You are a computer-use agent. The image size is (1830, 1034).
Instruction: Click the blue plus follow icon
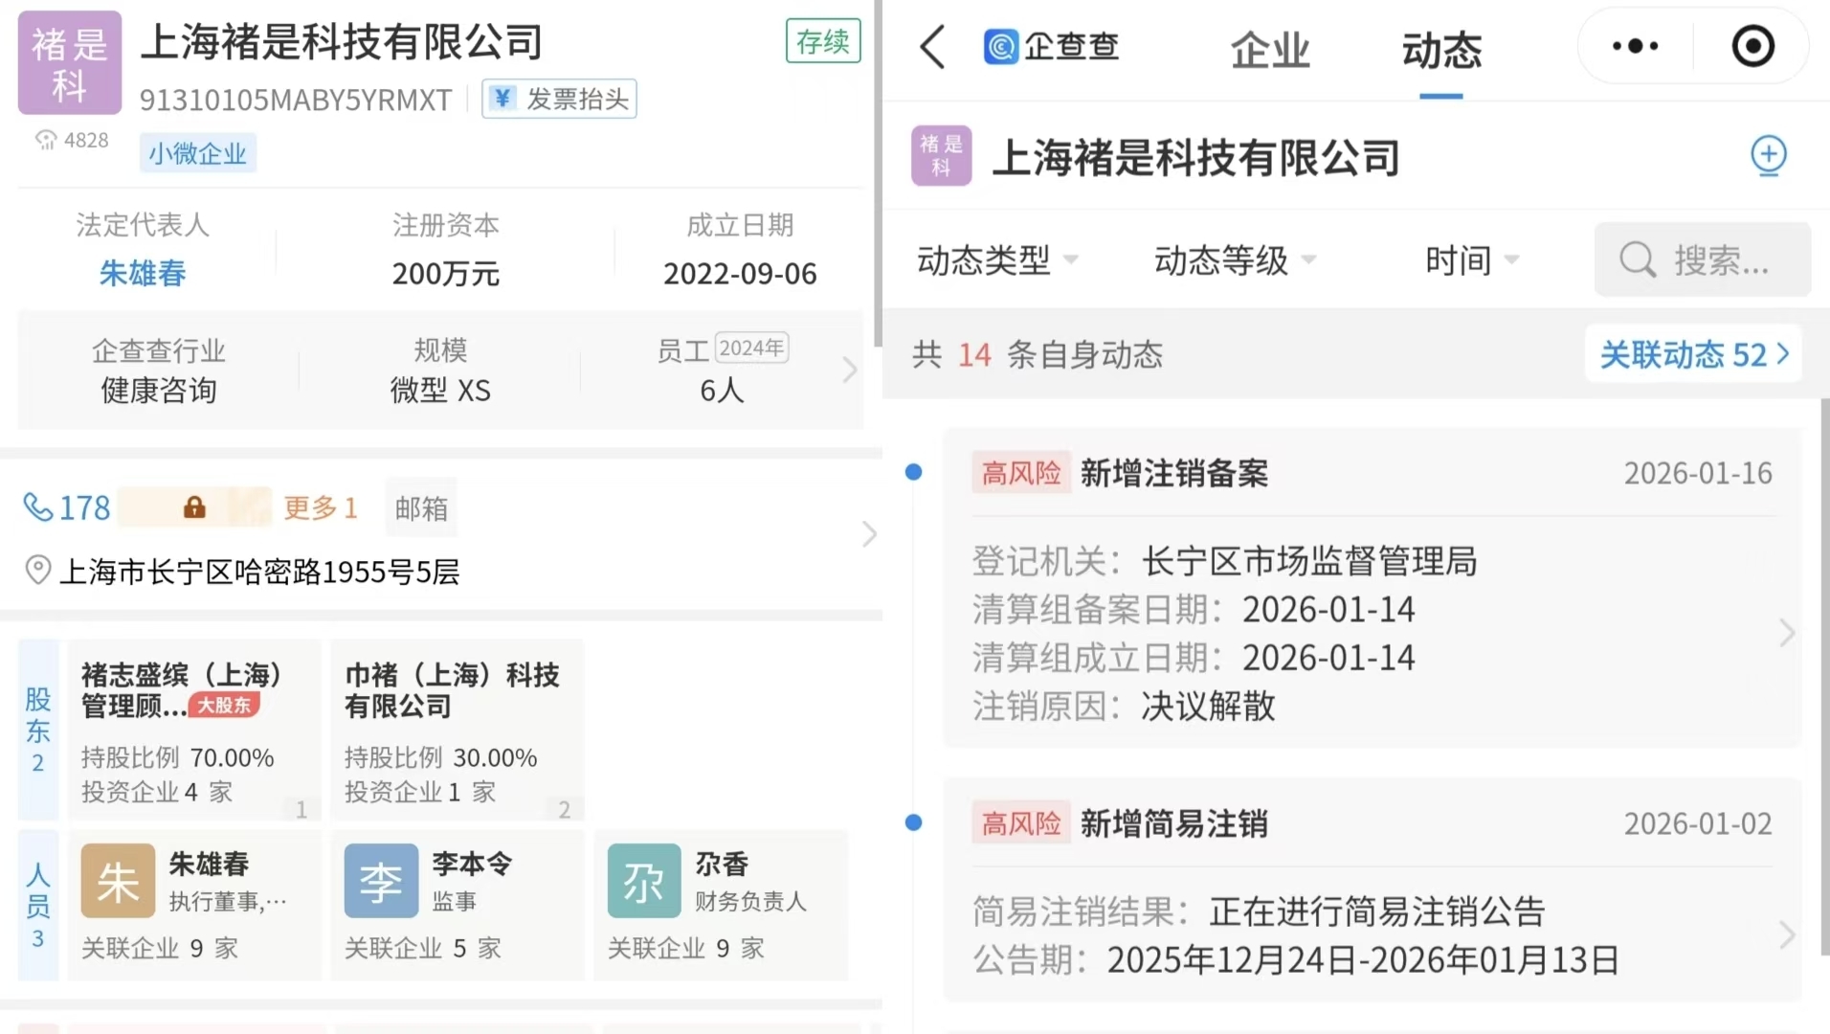tap(1768, 155)
